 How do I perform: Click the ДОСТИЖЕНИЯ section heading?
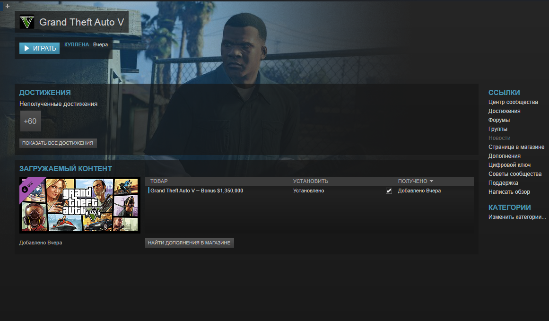(45, 92)
